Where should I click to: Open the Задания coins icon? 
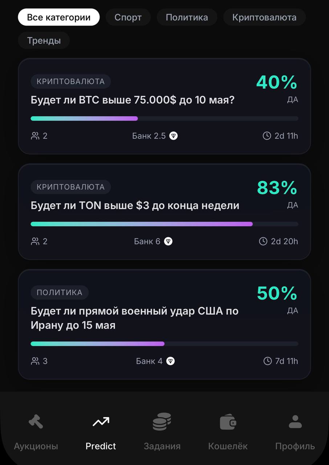pos(162,422)
